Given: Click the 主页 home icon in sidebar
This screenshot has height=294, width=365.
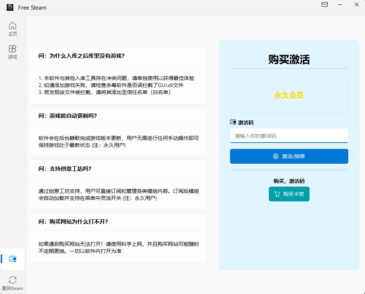Looking at the screenshot, I should 12,26.
